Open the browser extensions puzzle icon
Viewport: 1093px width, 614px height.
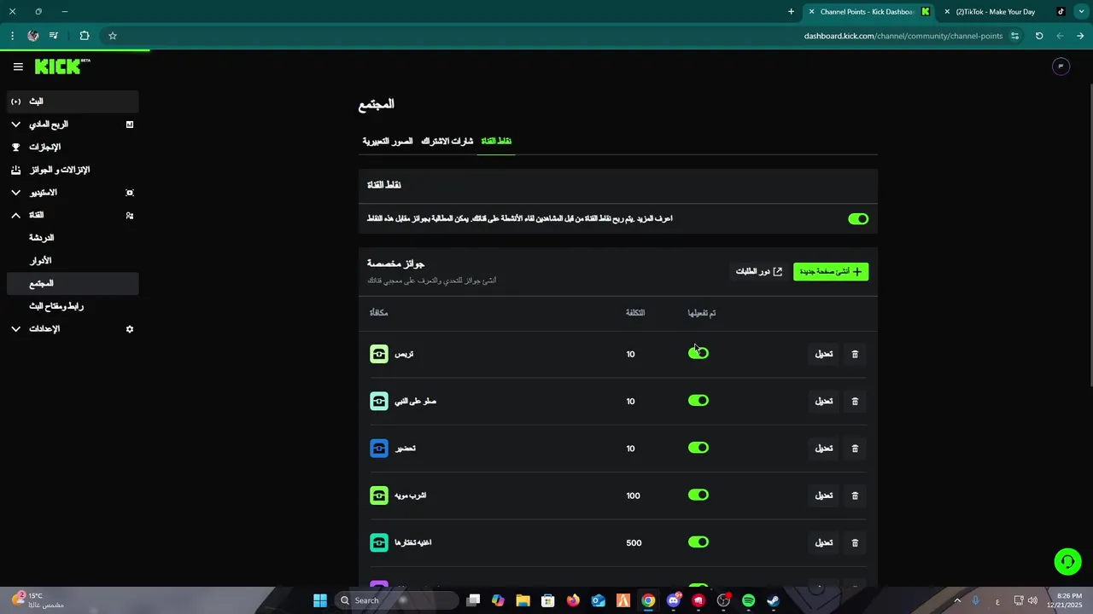85,36
